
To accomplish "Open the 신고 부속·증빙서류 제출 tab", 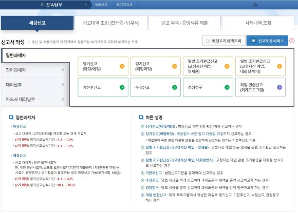I will point(184,23).
